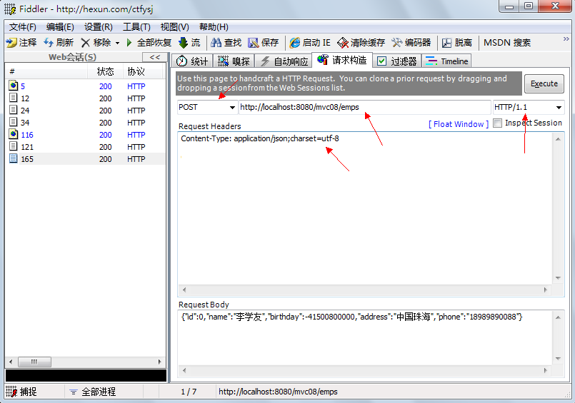Select the 请求构造 composer tab
This screenshot has width=575, height=403.
click(342, 60)
